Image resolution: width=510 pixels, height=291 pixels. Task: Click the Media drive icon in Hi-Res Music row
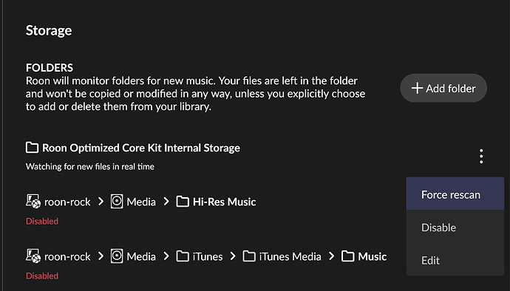point(117,202)
